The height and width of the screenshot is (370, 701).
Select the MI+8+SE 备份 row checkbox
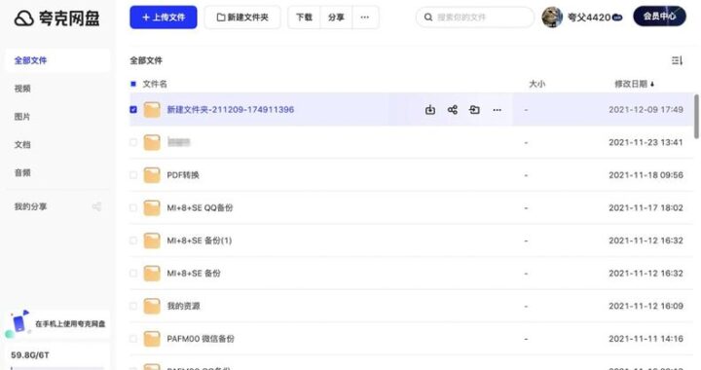(x=133, y=273)
